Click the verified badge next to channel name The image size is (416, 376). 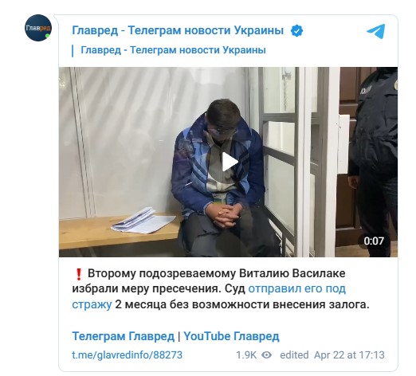point(296,31)
